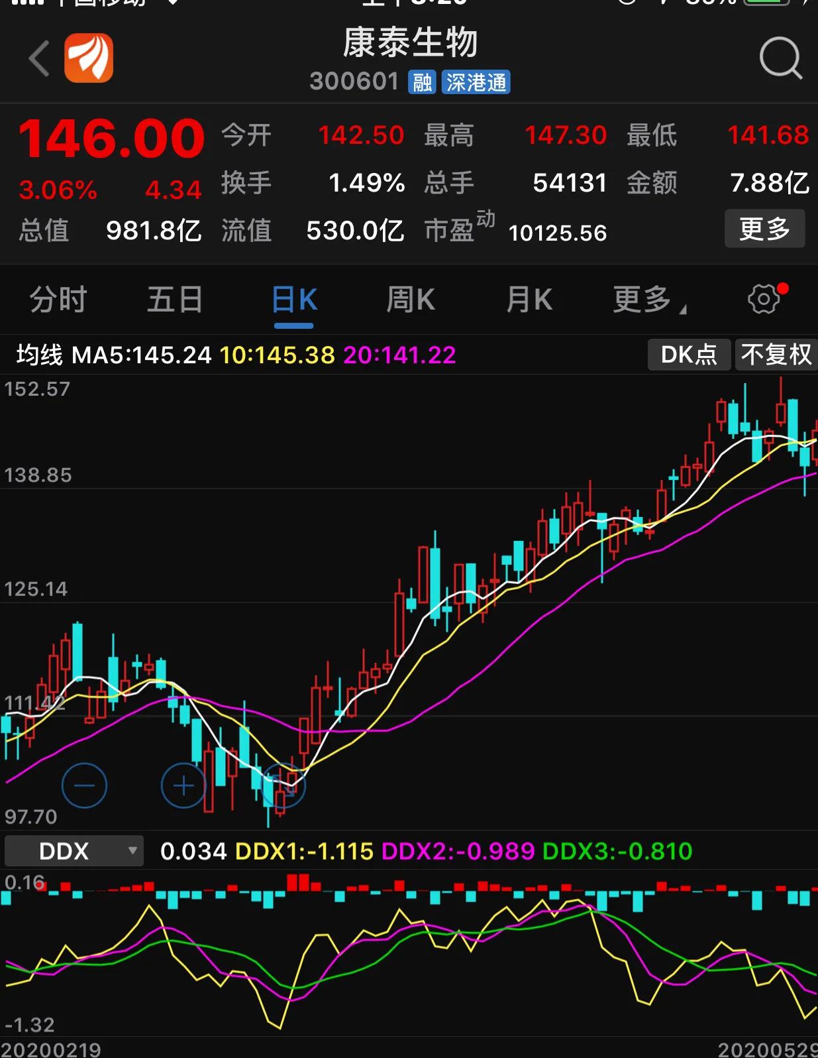Image resolution: width=818 pixels, height=1058 pixels.
Task: Tap the price change 4.34
Action: (173, 191)
